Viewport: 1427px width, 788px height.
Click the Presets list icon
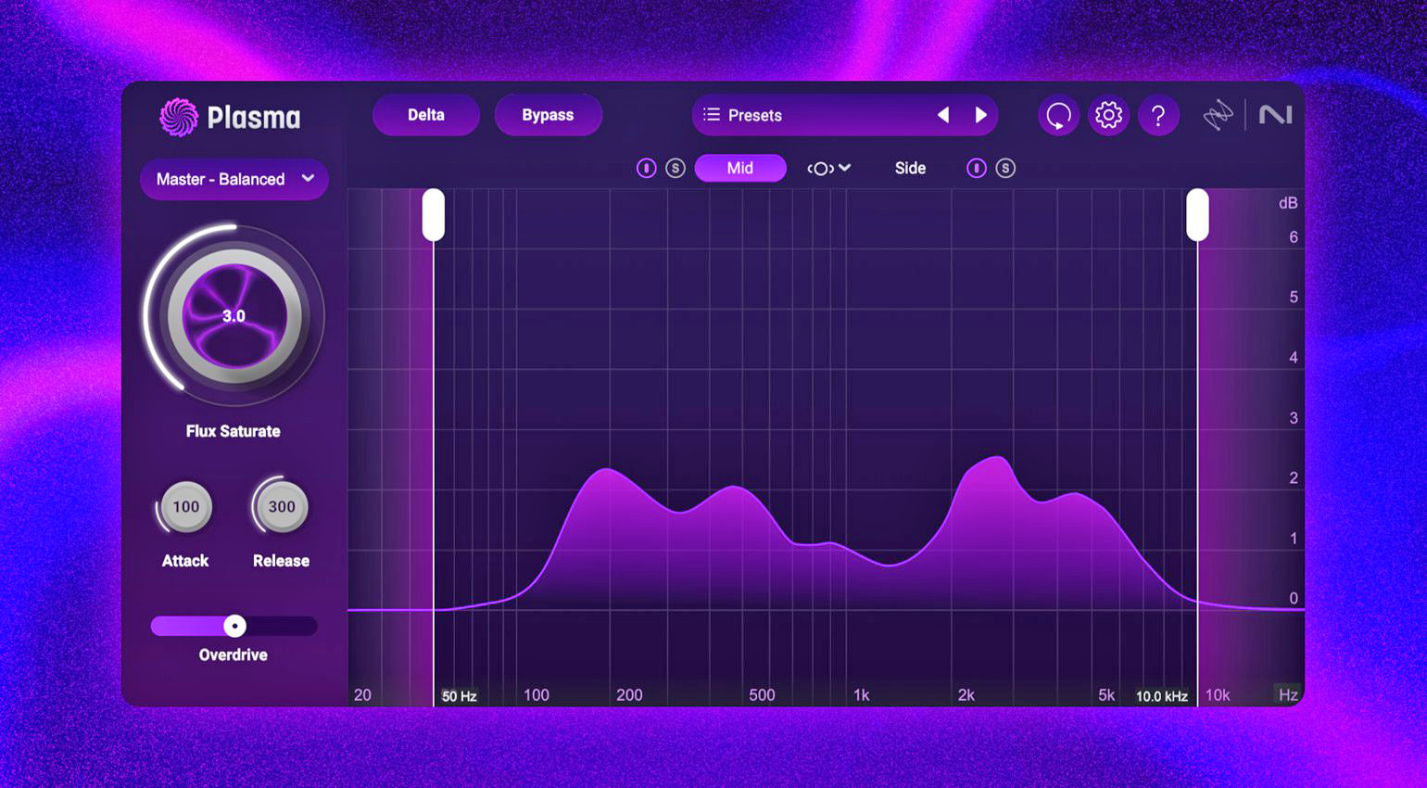(x=712, y=115)
